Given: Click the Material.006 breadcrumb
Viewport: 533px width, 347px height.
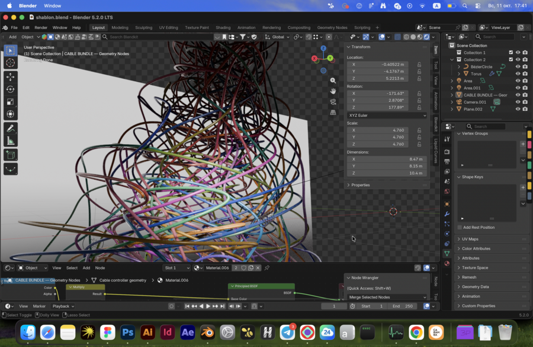Looking at the screenshot, I should (174, 280).
